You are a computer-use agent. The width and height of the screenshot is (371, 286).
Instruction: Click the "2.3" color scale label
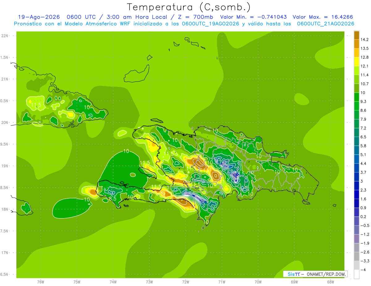coord(363,190)
